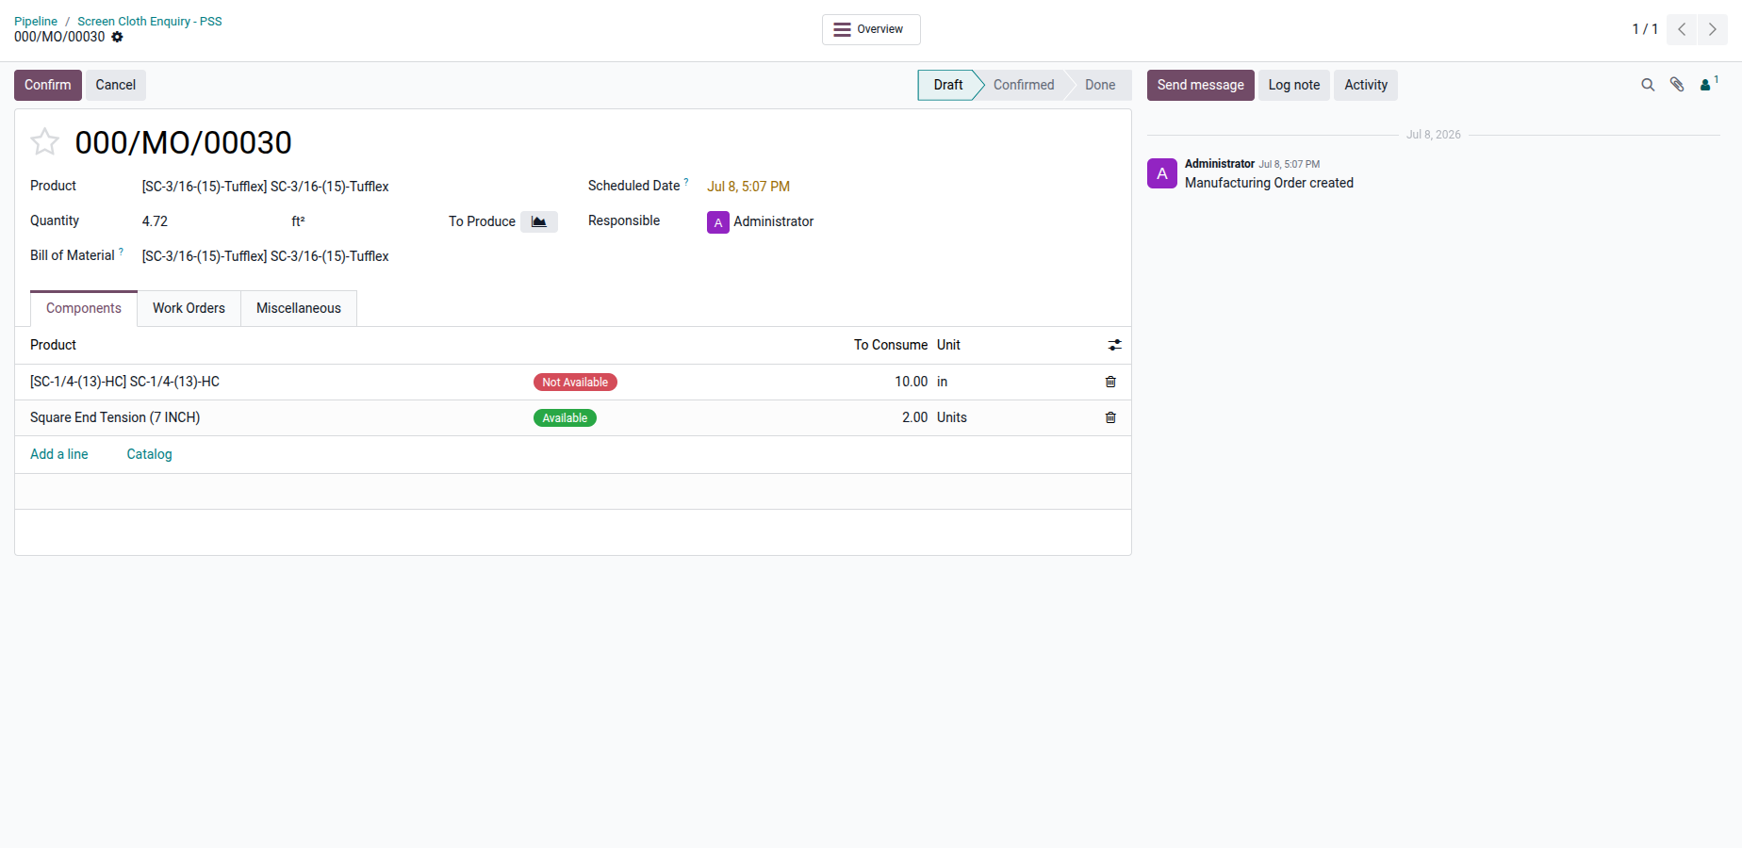Click the Available status badge
The image size is (1742, 848).
click(x=565, y=418)
